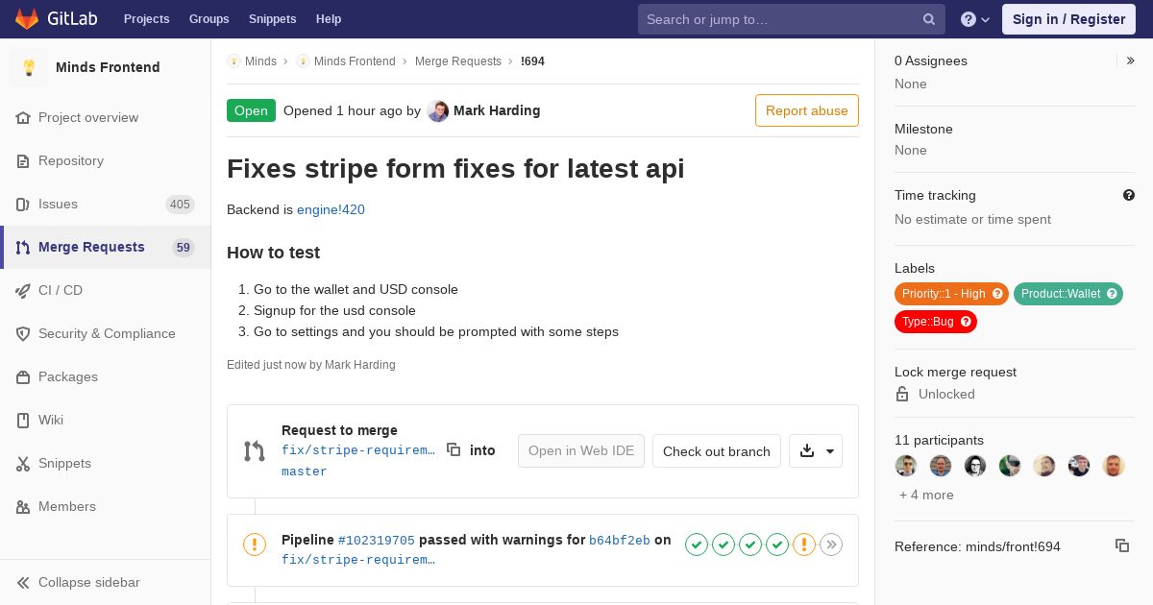
Task: Open the Projects menu
Action: click(x=146, y=19)
